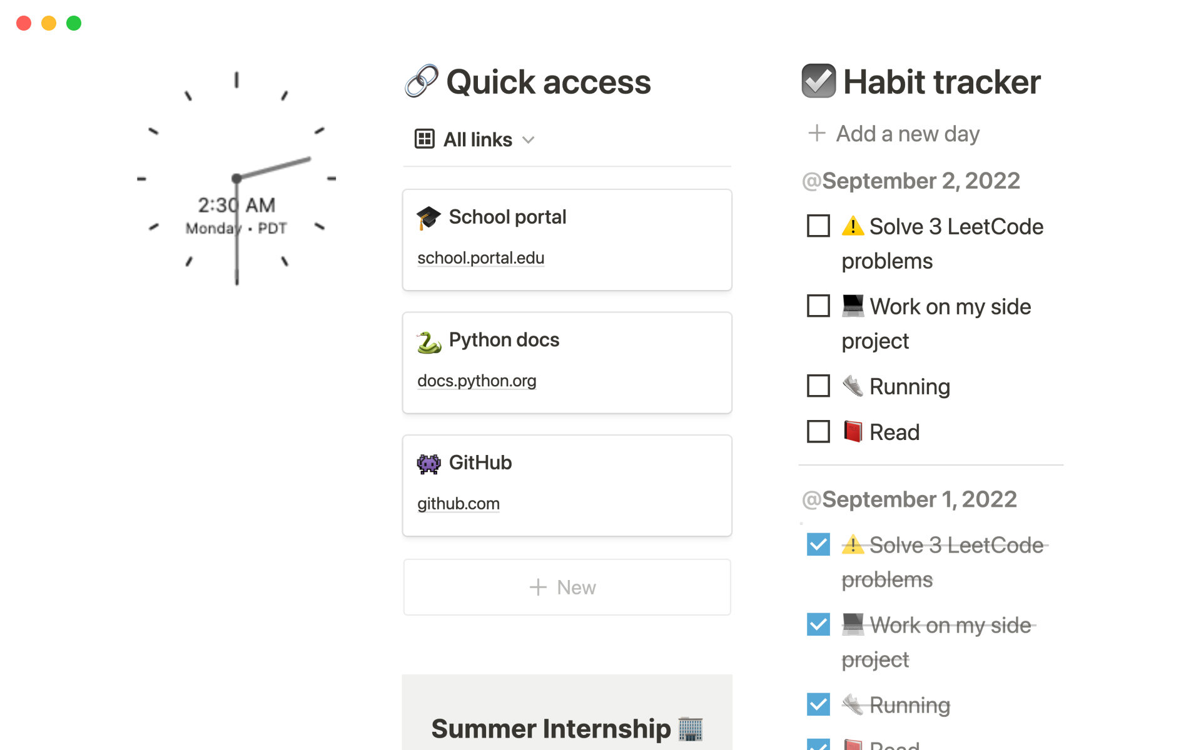
Task: Click the plus icon beside Add a new day
Action: 816,133
